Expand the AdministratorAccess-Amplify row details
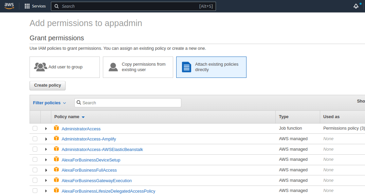 [46, 139]
